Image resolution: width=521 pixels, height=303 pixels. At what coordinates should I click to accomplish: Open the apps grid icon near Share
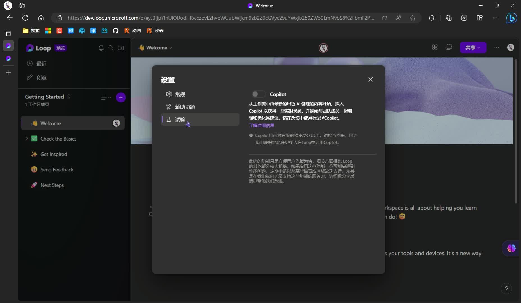tap(435, 47)
